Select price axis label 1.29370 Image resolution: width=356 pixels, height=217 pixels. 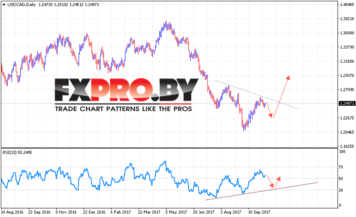[x=347, y=76]
